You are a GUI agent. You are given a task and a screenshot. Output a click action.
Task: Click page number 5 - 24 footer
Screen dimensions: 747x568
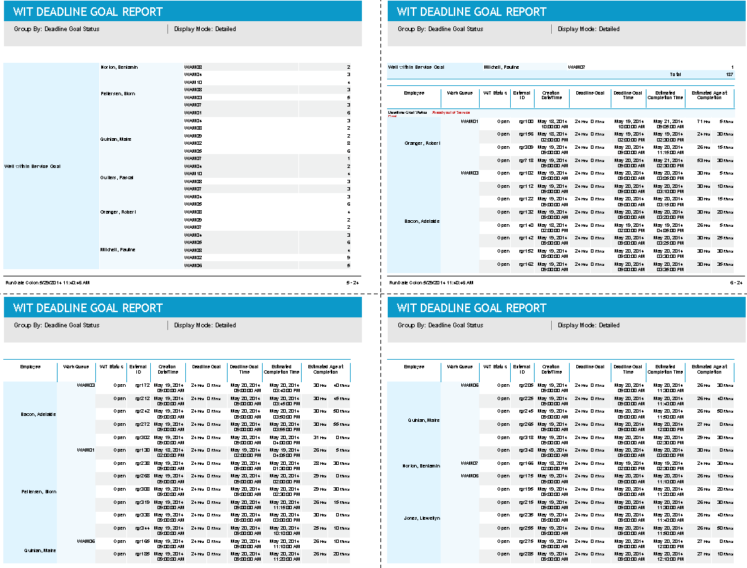click(x=353, y=282)
